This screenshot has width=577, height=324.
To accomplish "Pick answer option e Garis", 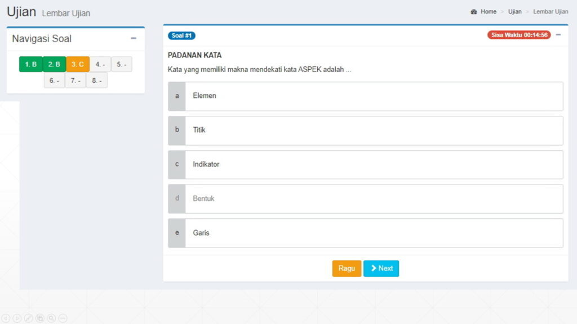I will 365,233.
